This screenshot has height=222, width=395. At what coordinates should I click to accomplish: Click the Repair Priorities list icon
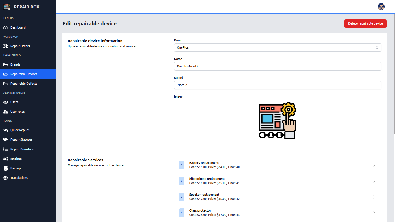(x=5, y=149)
